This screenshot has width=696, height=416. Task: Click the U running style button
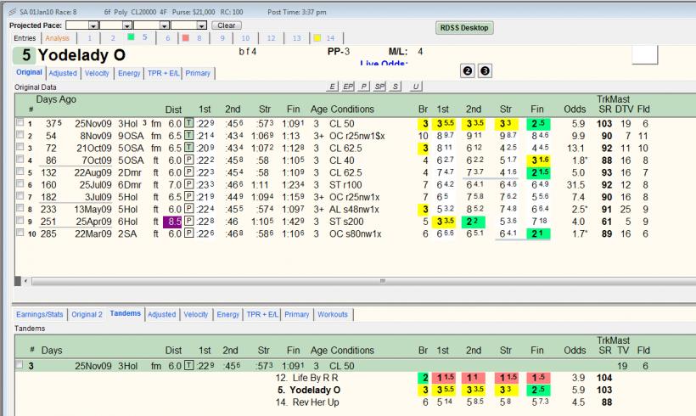coord(415,87)
